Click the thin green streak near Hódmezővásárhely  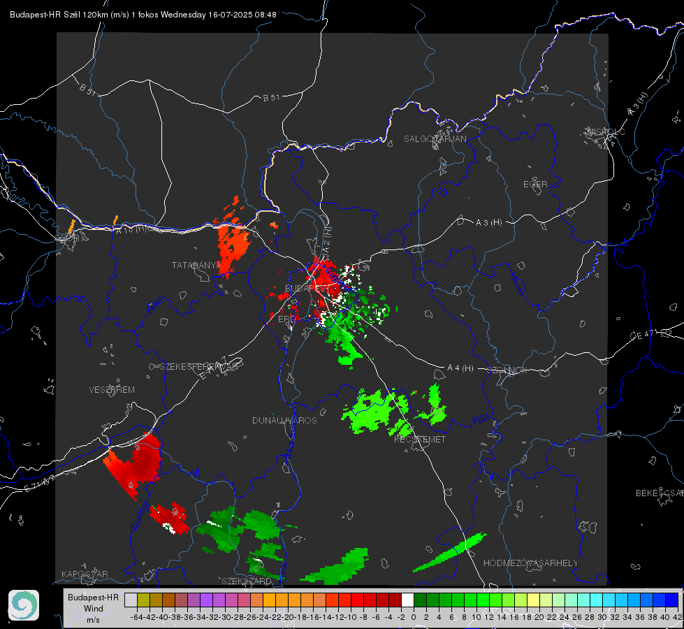tap(450, 552)
